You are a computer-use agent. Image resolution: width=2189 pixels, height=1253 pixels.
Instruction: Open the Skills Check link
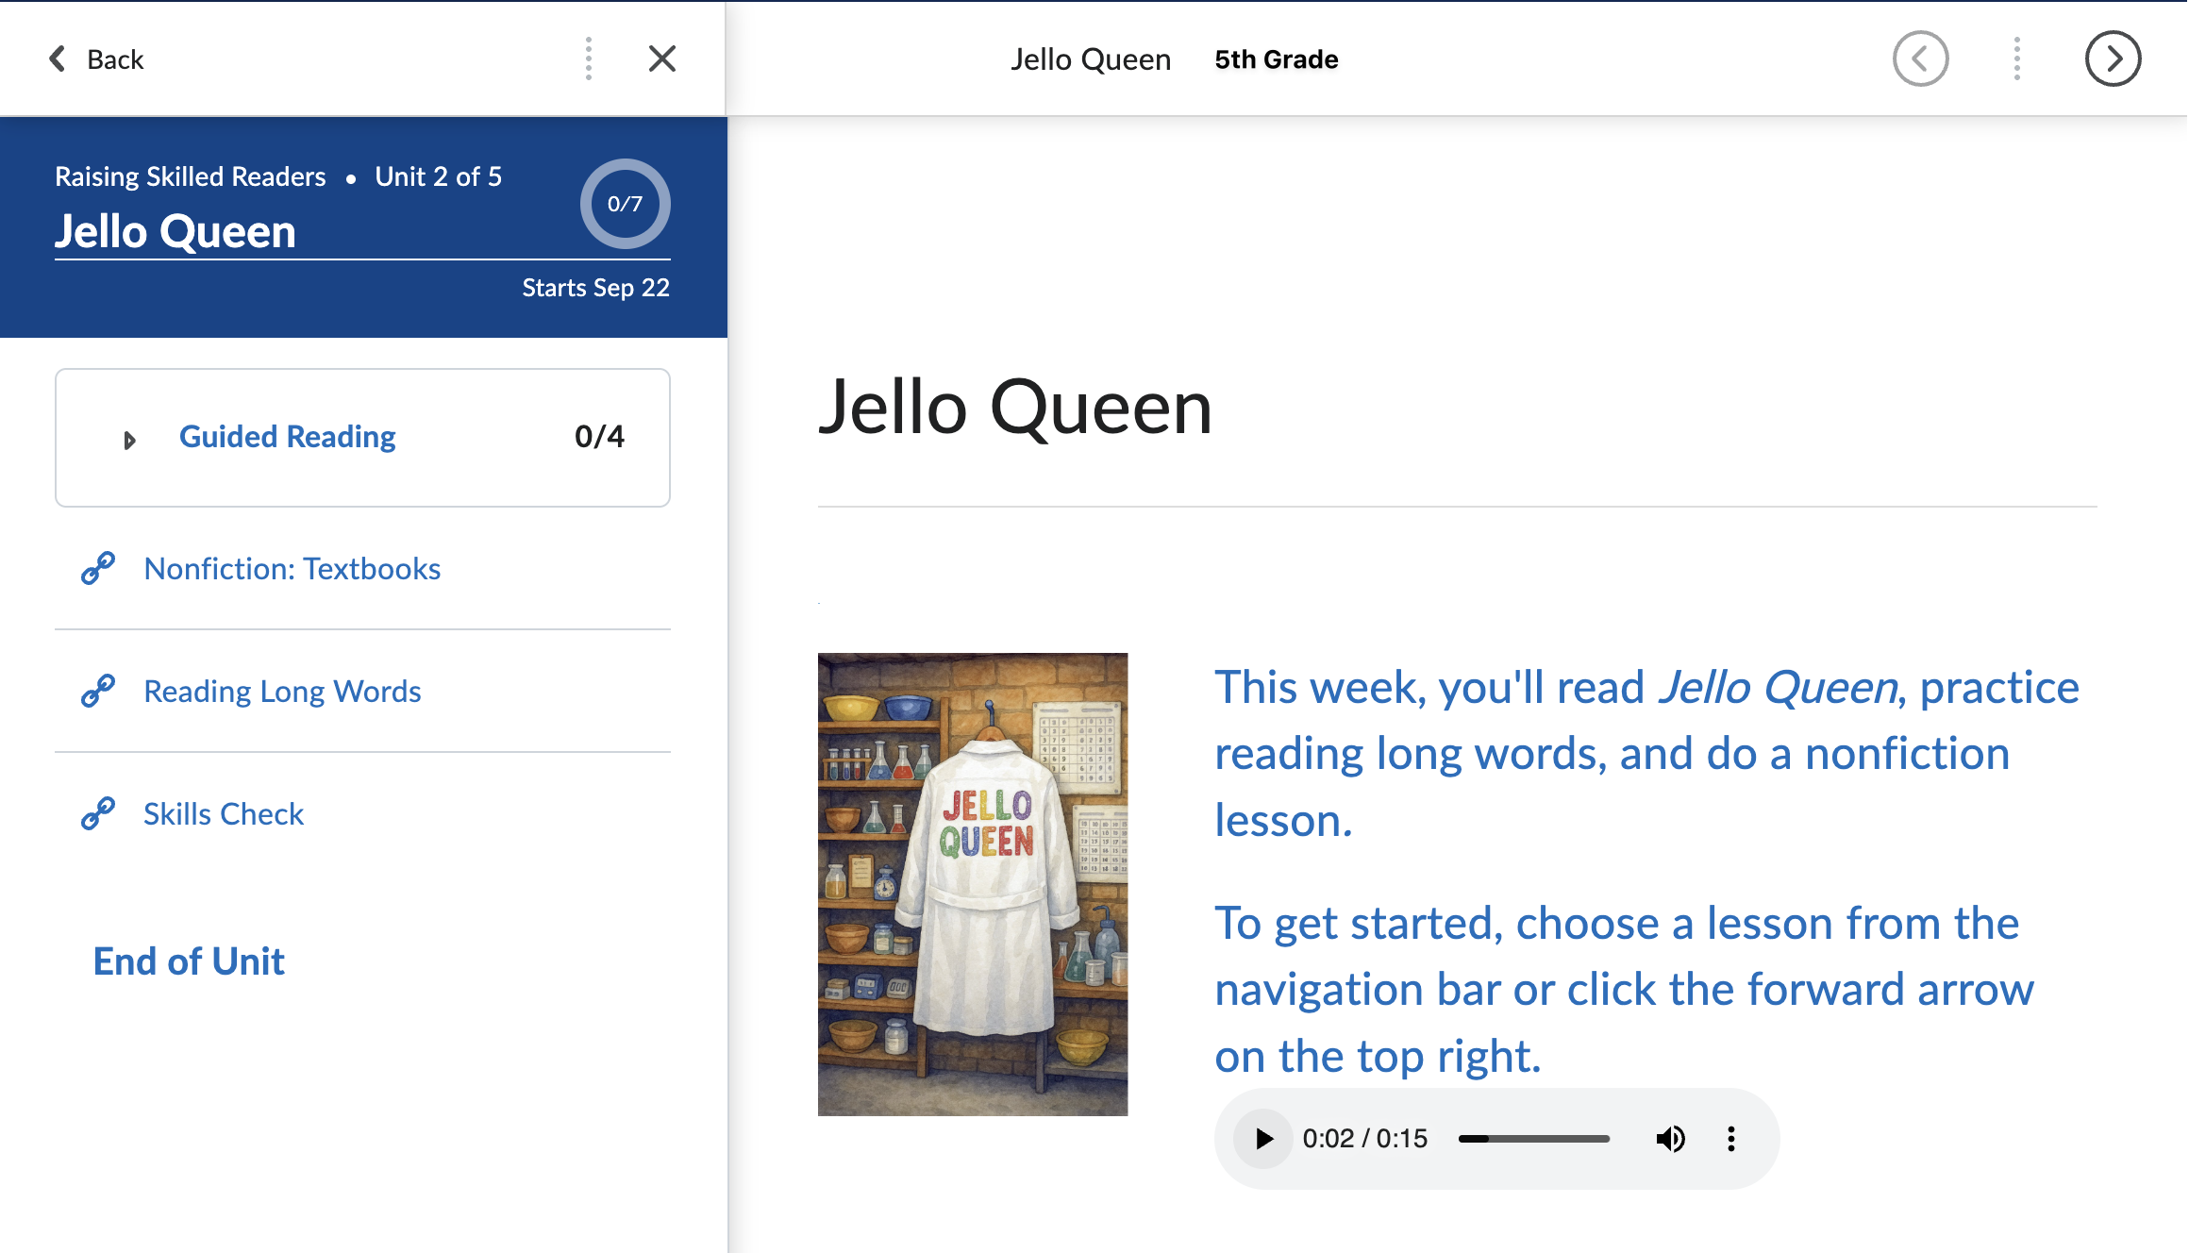[x=224, y=814]
